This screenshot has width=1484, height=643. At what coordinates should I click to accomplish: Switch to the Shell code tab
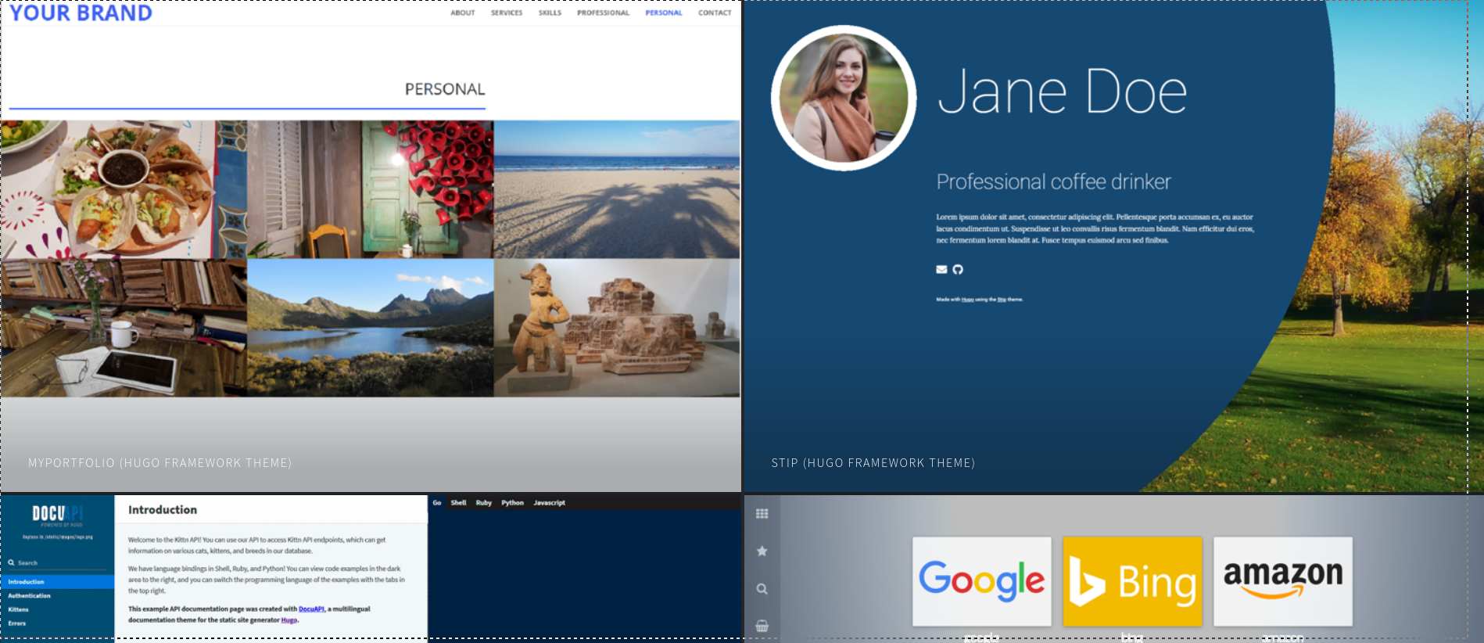pyautogui.click(x=458, y=503)
